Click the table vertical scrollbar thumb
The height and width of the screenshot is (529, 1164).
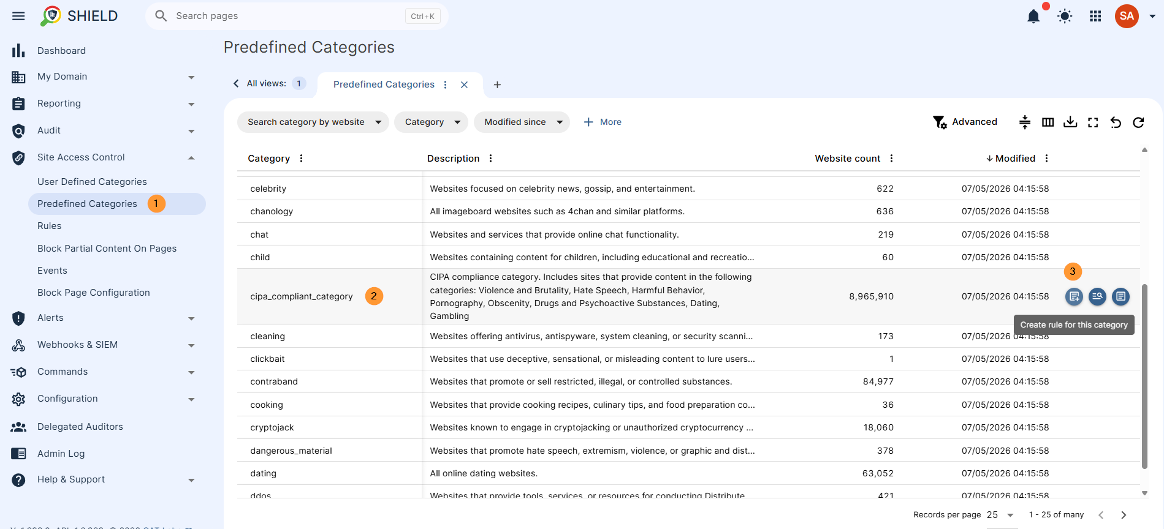pos(1144,377)
